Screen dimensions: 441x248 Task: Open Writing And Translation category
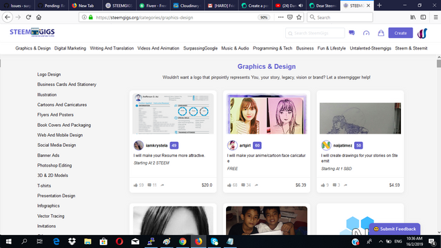[x=112, y=48]
